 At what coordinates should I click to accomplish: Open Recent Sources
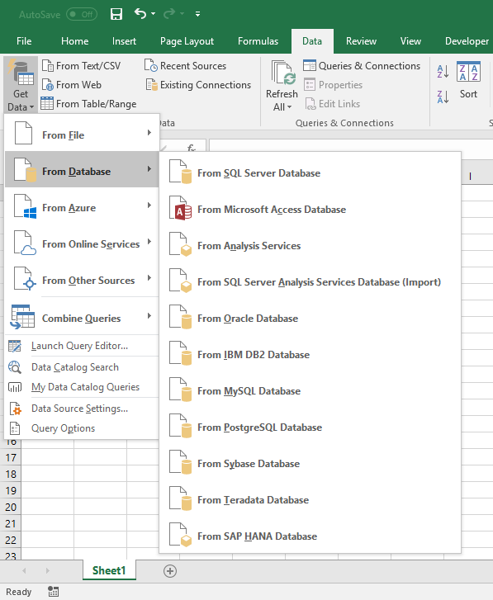(185, 66)
